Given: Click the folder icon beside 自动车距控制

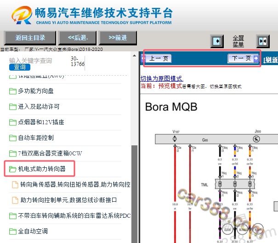Looking at the screenshot, I should [x=13, y=138].
